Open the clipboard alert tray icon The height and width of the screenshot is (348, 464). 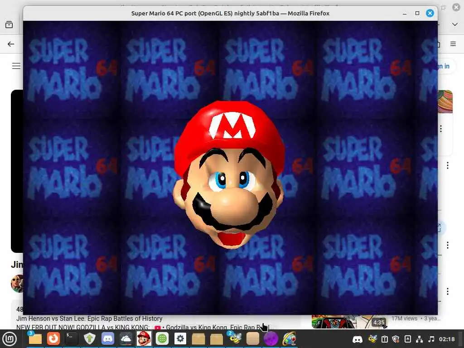pos(384,339)
